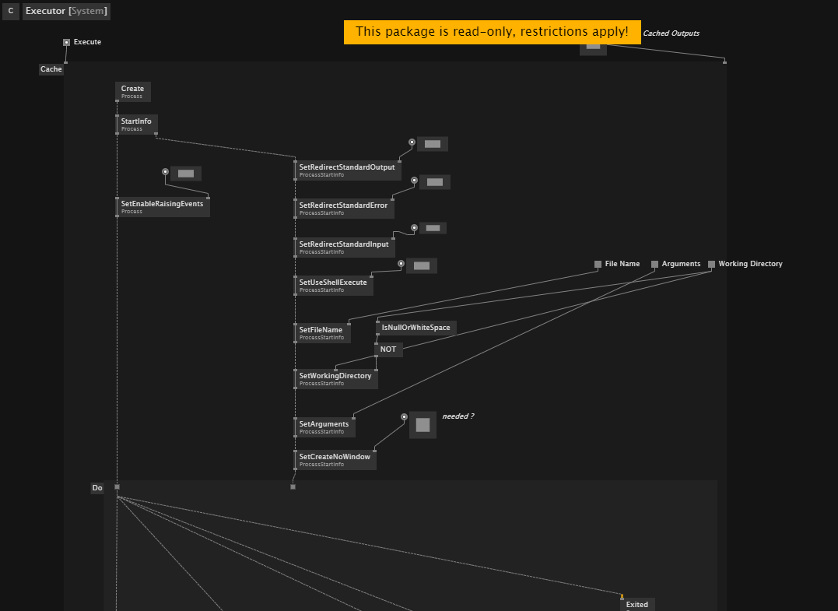838x611 pixels.
Task: Open the Executor [System] patch title
Action: 66,11
